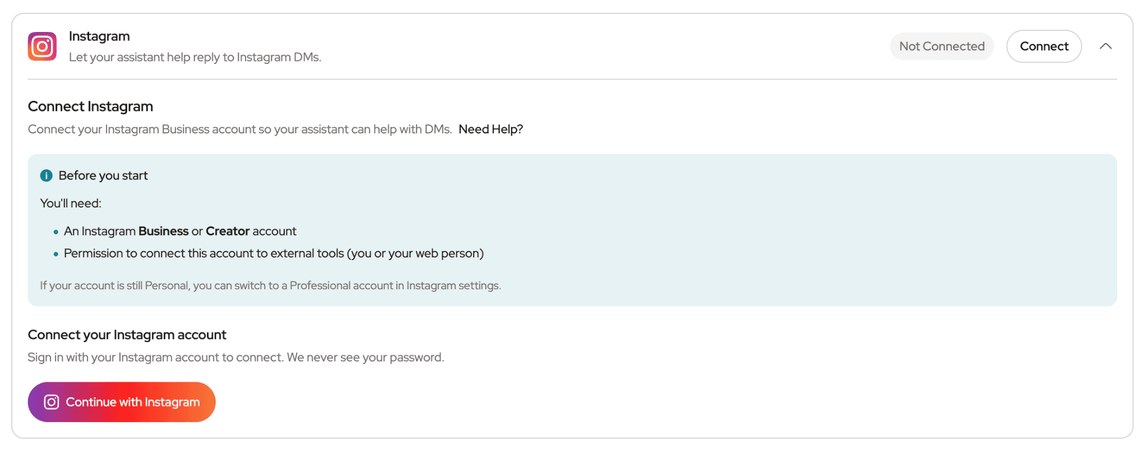Click the Not Connected status badge
Image resolution: width=1148 pixels, height=449 pixels.
942,47
